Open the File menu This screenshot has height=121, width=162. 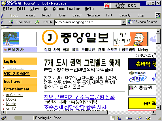[7, 9]
